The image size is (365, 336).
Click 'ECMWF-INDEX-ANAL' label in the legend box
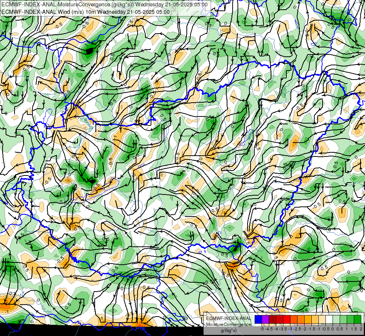(x=229, y=318)
